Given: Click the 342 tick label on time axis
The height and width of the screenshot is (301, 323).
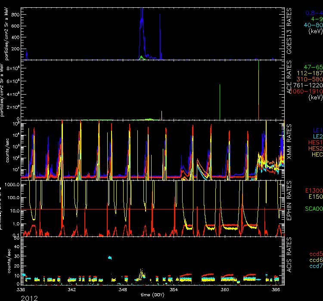Looking at the screenshot, I should click(72, 290).
